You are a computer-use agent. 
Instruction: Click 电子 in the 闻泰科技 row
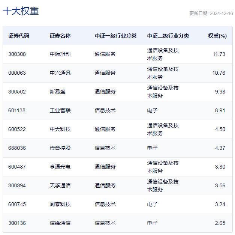(152, 204)
